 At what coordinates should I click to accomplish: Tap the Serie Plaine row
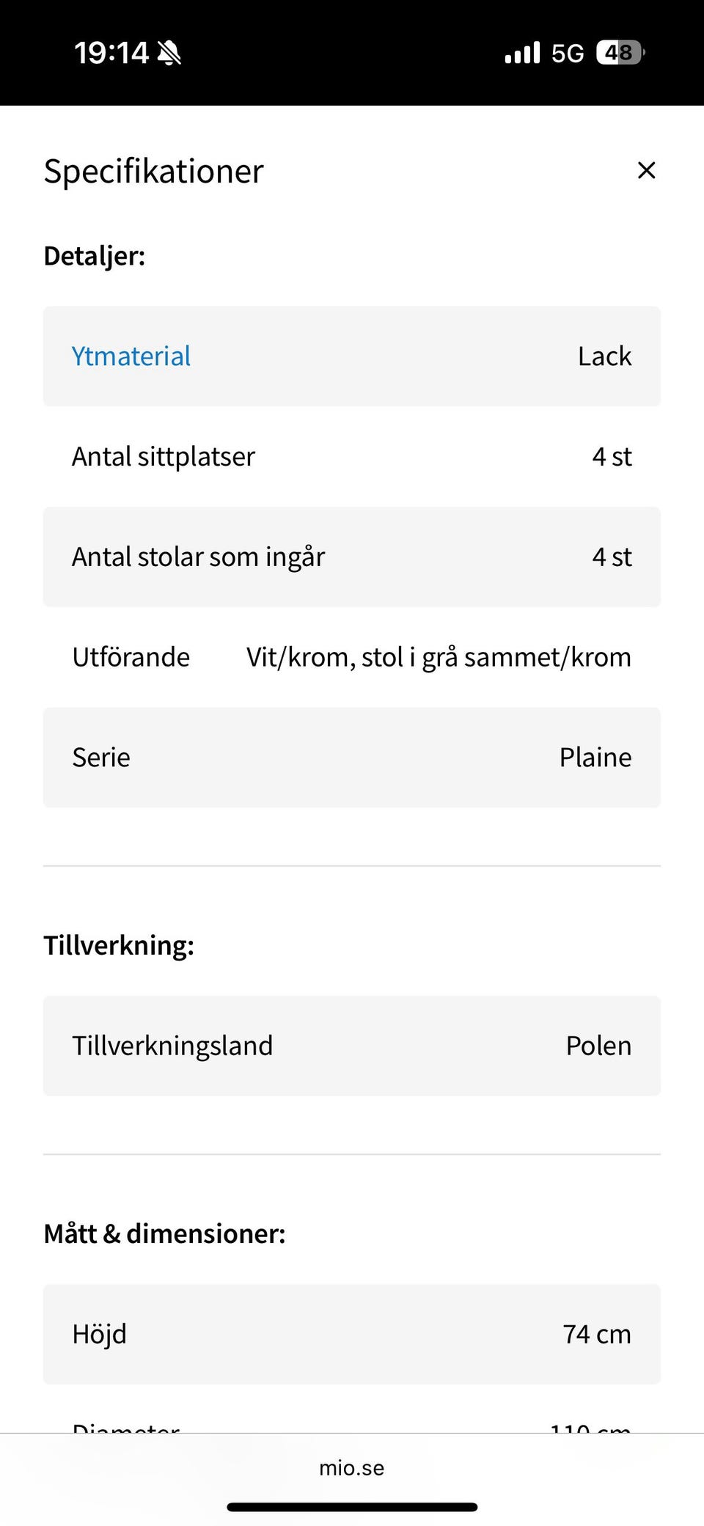(x=352, y=758)
